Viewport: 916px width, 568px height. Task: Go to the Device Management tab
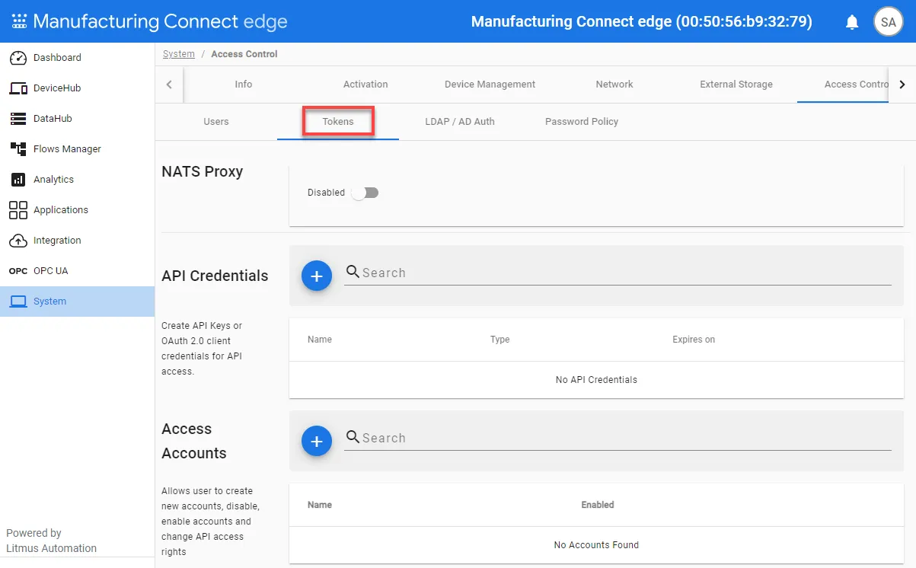pos(490,85)
